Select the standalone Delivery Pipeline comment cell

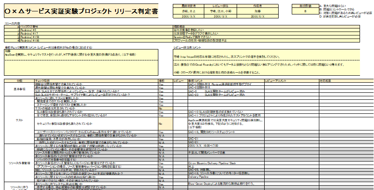(226, 177)
